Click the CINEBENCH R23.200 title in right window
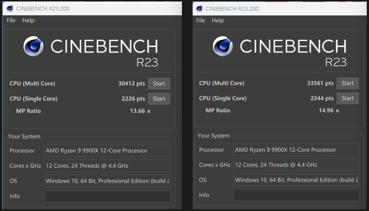Screen dimensions: 369x211 (232, 9)
